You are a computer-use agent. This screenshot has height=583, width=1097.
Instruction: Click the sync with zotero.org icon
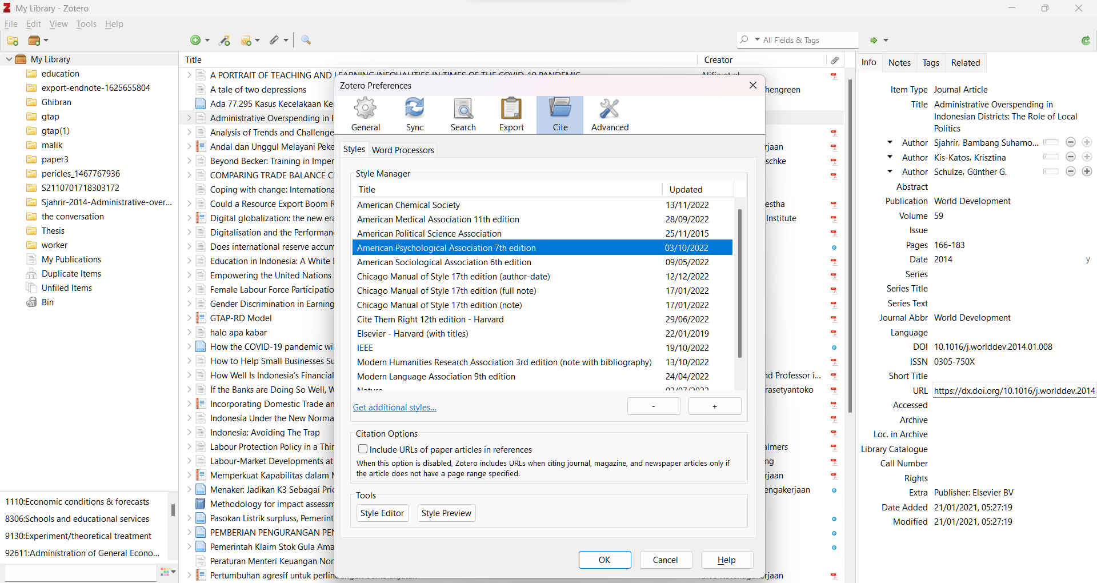pyautogui.click(x=1086, y=41)
